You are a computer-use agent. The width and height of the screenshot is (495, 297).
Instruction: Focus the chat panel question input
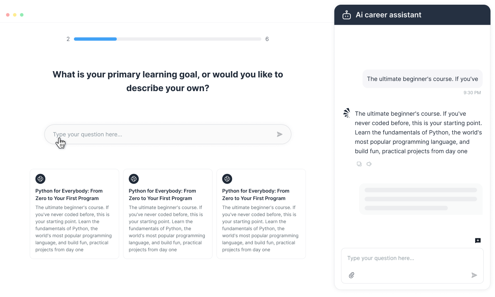click(x=406, y=258)
